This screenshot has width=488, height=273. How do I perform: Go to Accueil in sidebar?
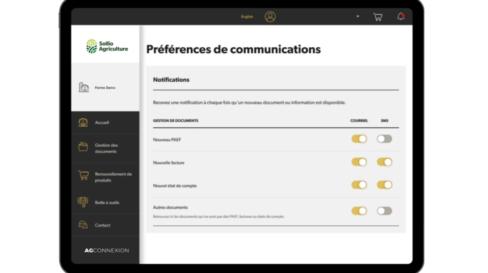click(105, 122)
